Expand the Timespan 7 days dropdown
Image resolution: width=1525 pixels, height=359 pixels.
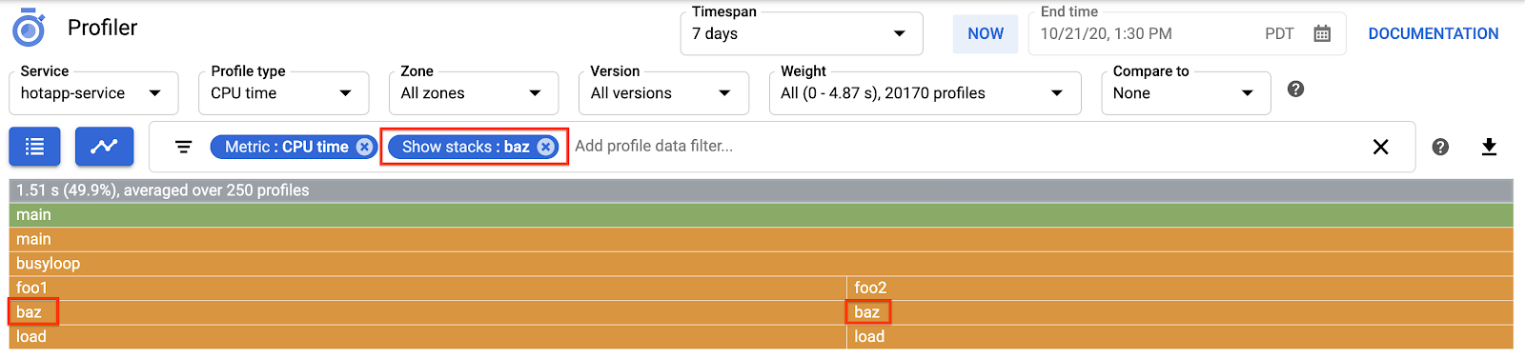coord(802,33)
